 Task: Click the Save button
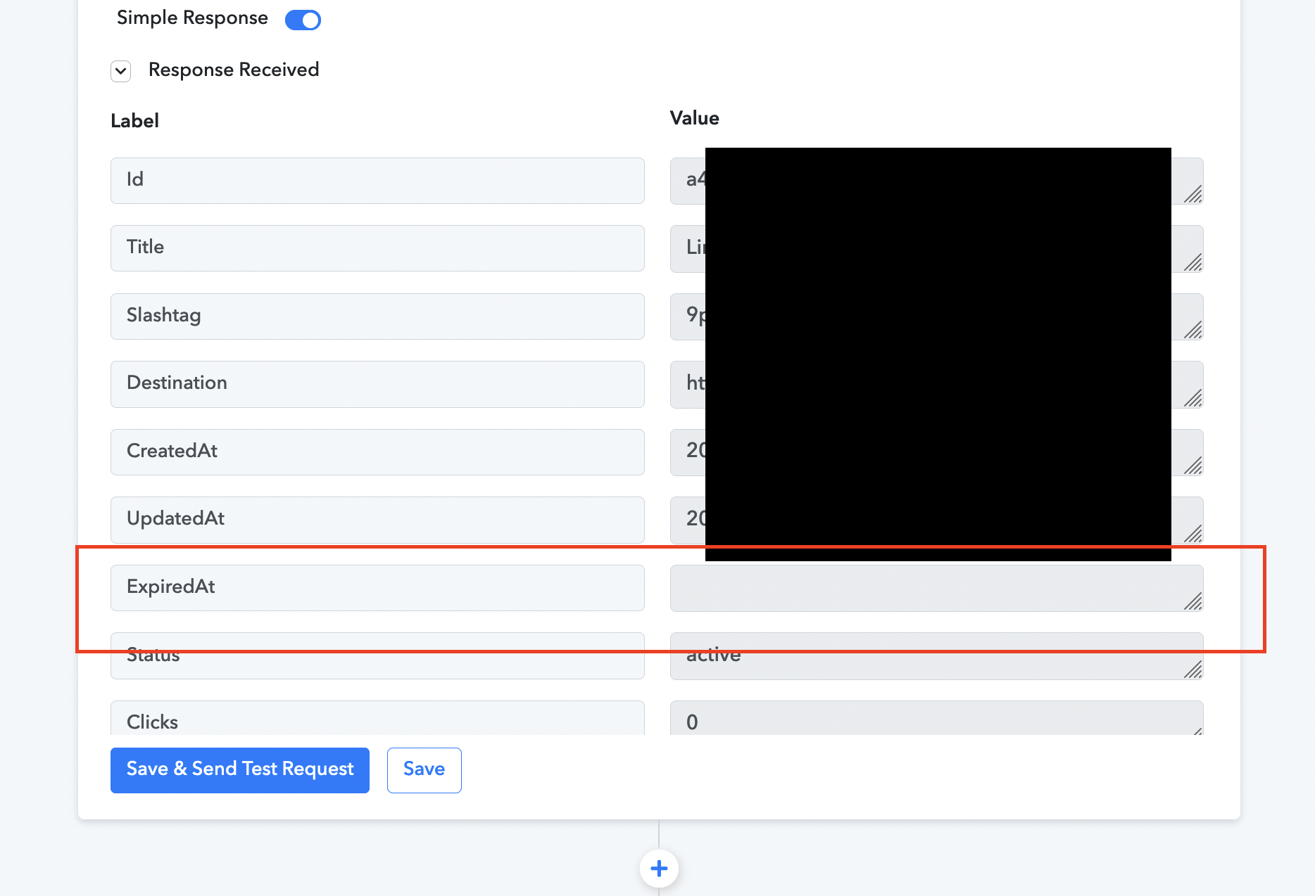point(424,770)
